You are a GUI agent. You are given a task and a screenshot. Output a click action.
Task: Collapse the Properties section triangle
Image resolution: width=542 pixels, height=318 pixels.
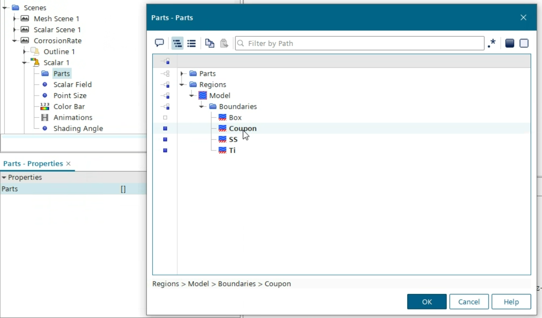4,177
